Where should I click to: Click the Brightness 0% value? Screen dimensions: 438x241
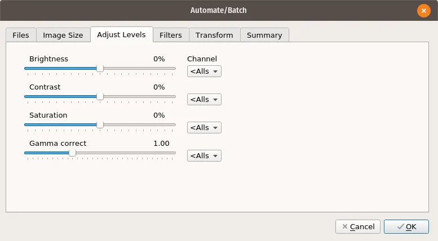click(x=159, y=59)
